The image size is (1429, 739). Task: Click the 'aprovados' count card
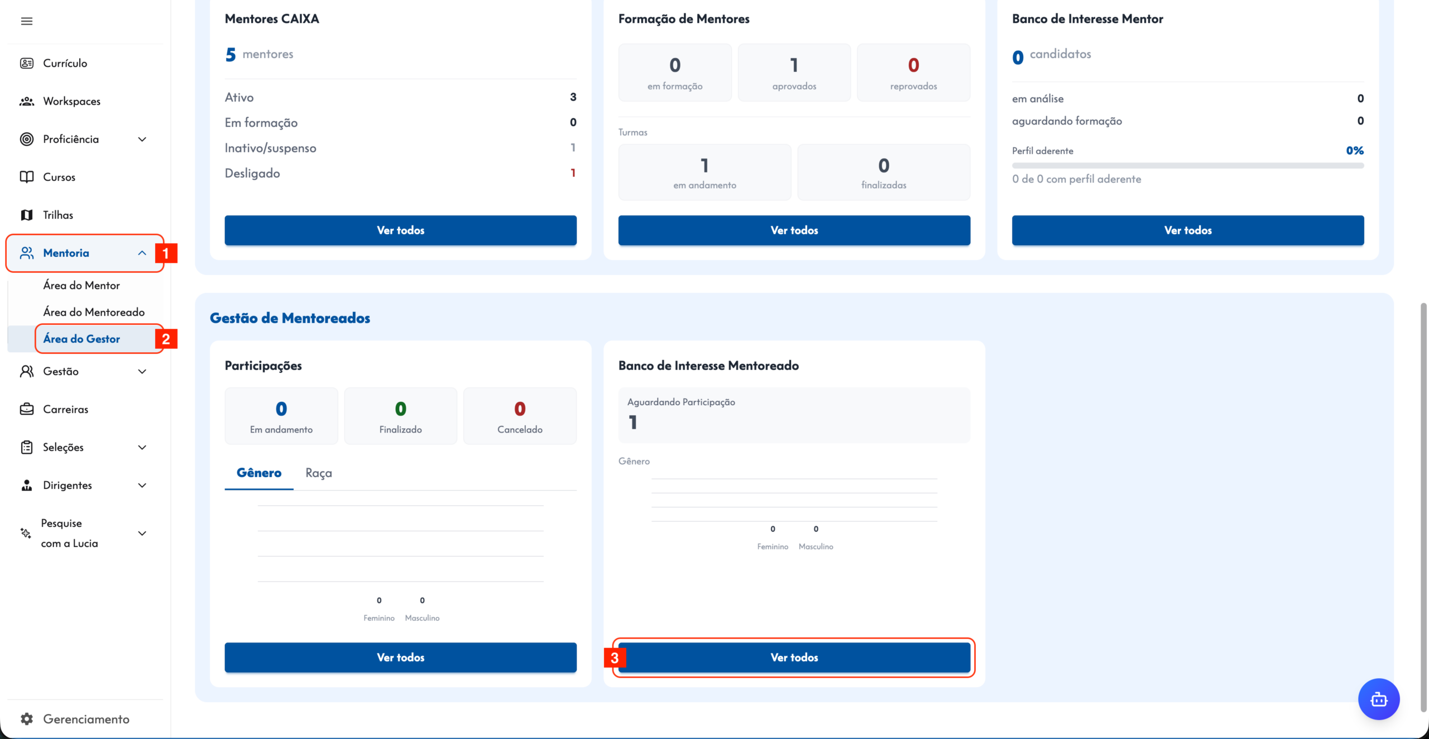click(794, 73)
